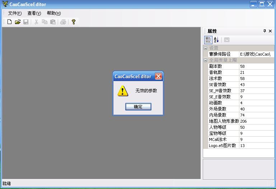
Task: Open a file via folder icon
Action: click(18, 22)
